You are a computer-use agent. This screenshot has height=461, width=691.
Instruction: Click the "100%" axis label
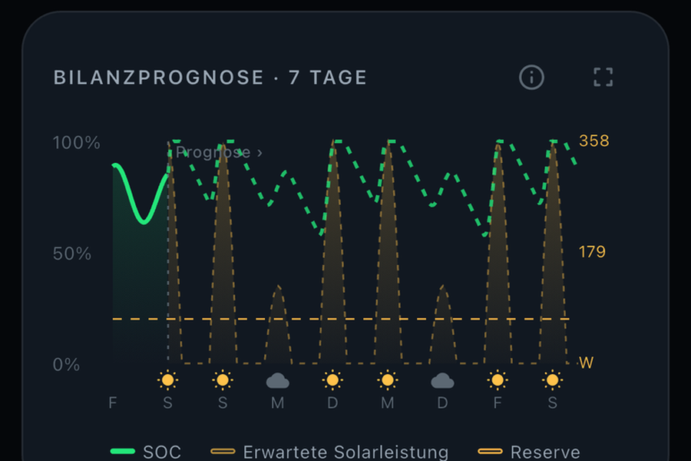tap(77, 143)
